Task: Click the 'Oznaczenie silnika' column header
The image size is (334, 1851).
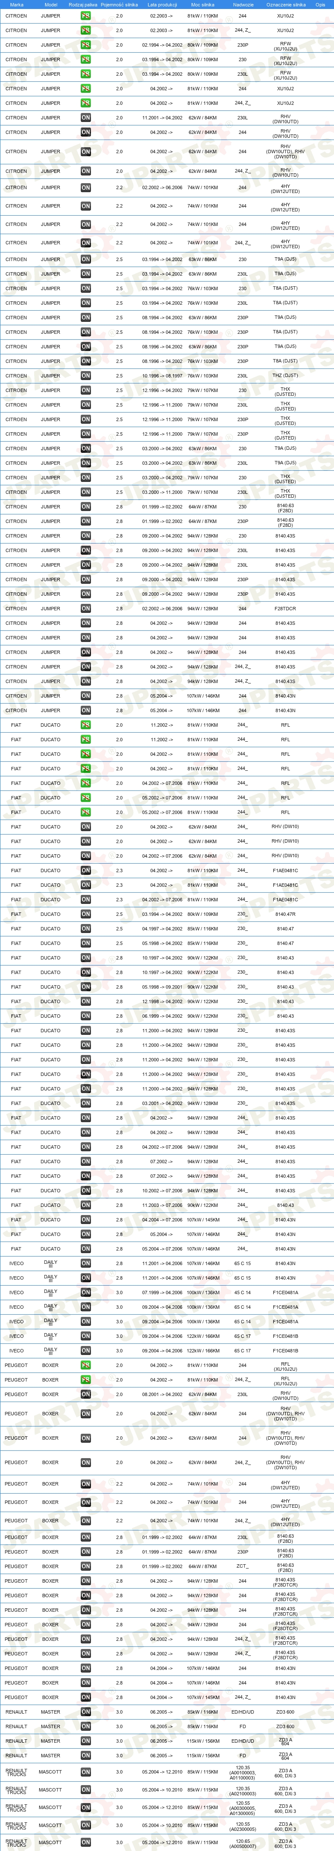Action: tap(285, 4)
